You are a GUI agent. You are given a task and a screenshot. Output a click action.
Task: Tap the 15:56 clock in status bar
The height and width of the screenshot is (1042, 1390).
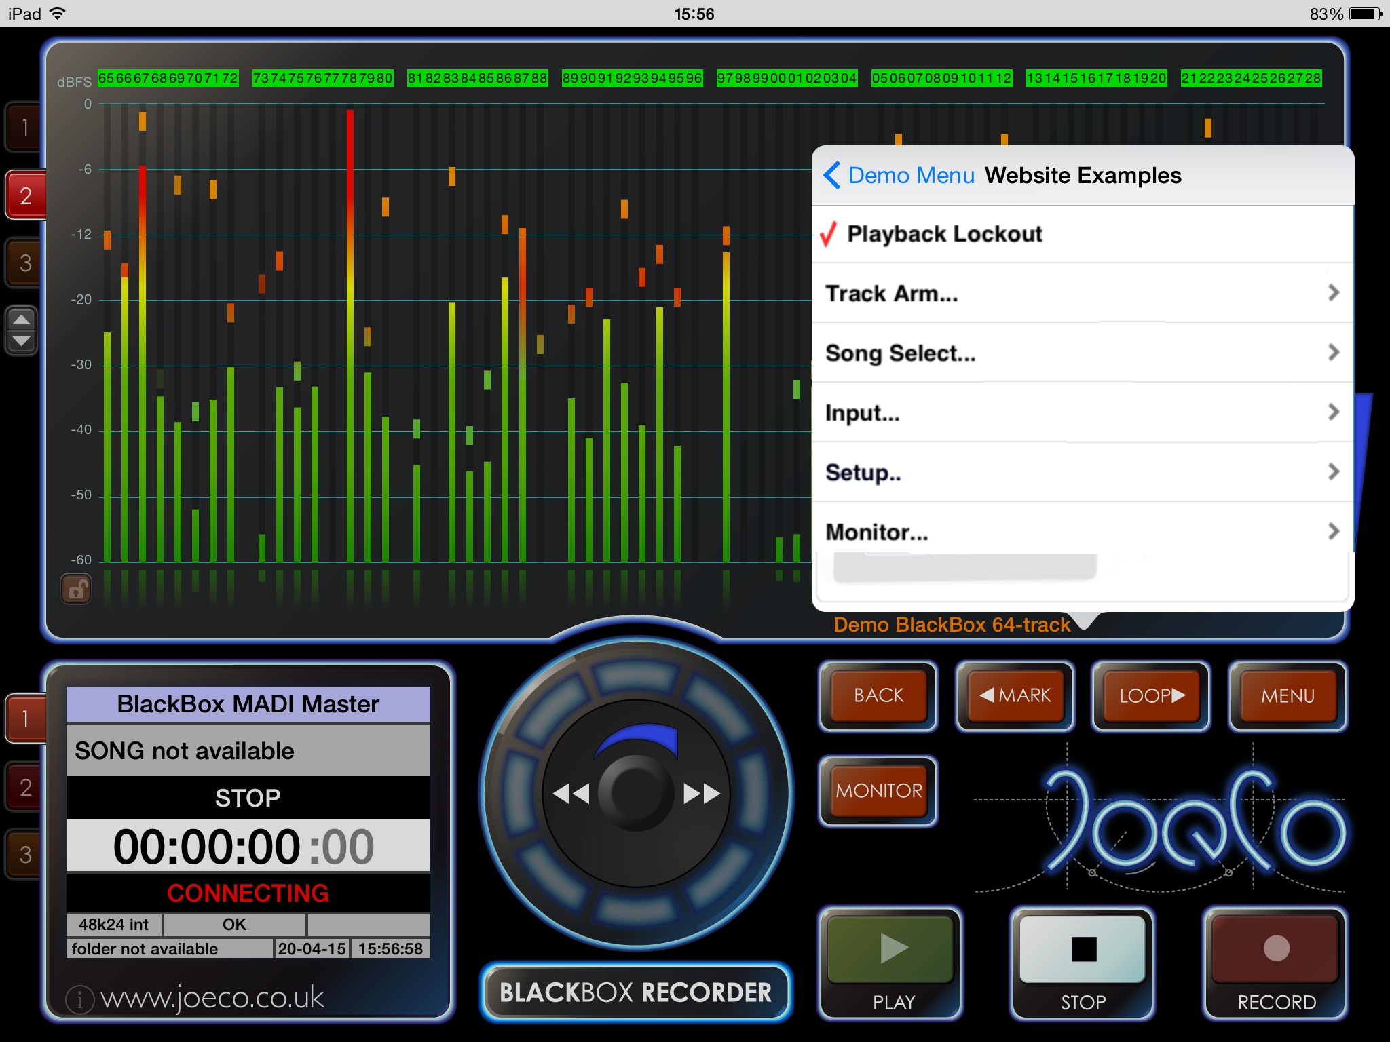click(x=694, y=14)
